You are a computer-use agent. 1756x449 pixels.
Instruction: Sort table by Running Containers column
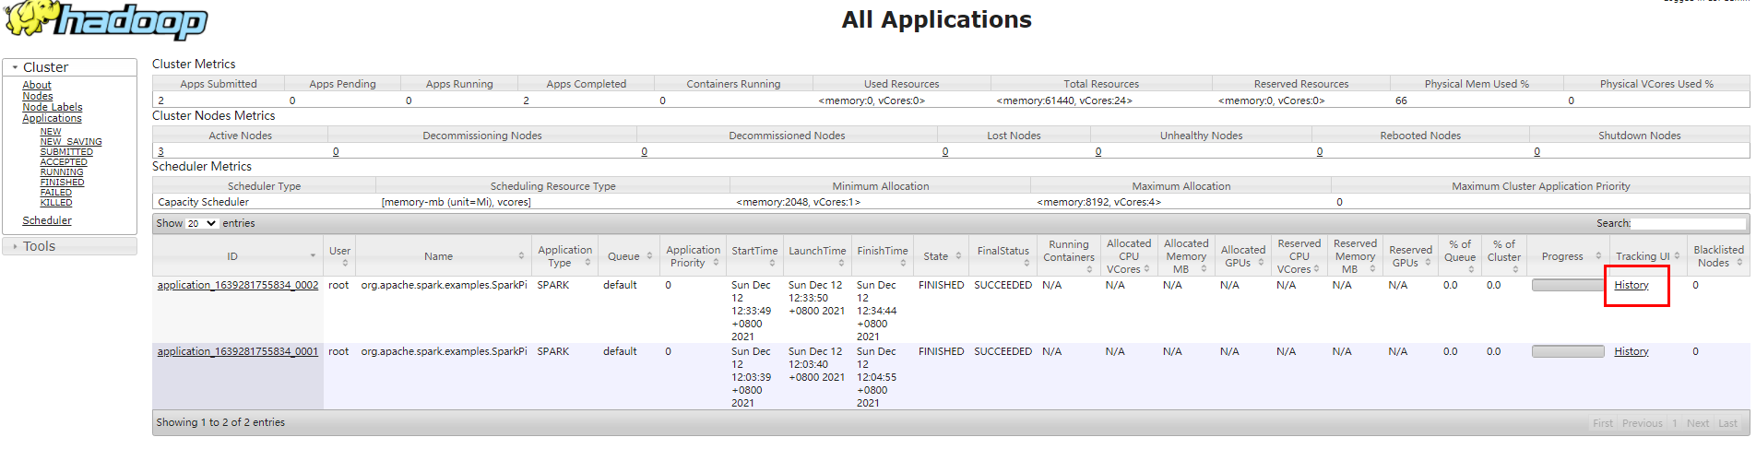click(1069, 256)
